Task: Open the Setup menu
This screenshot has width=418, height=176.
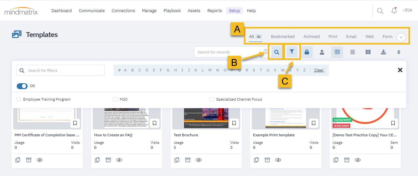Action: (x=234, y=11)
